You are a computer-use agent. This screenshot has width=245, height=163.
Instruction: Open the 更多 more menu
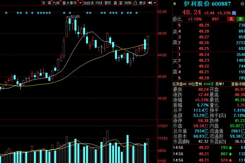(x=142, y=3)
